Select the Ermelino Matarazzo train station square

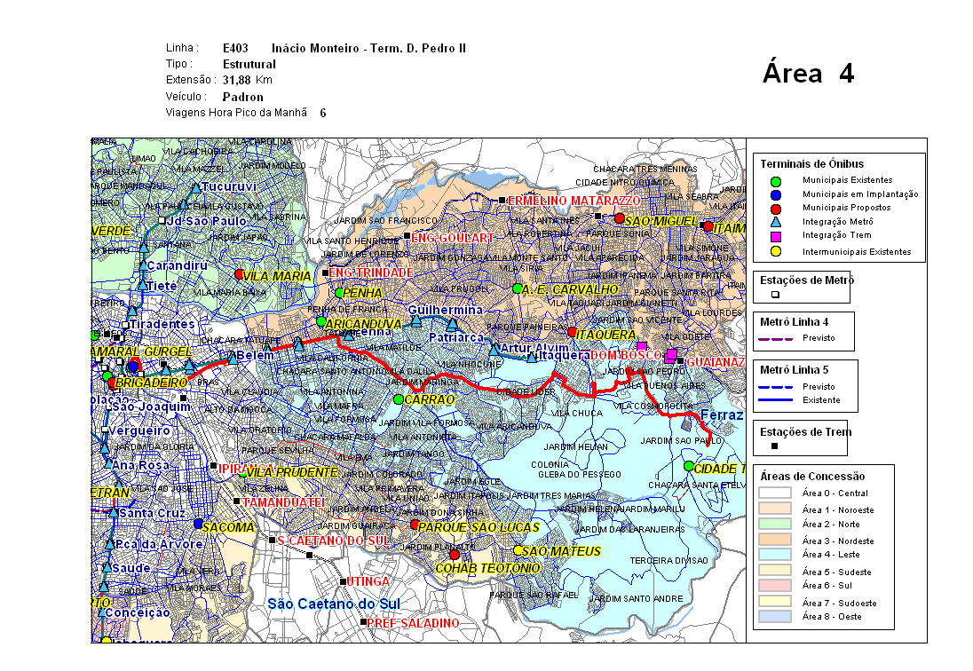502,200
